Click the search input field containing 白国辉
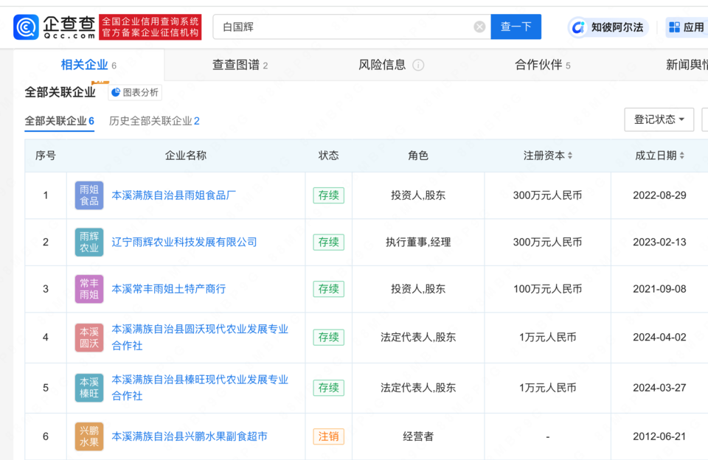 [x=347, y=27]
